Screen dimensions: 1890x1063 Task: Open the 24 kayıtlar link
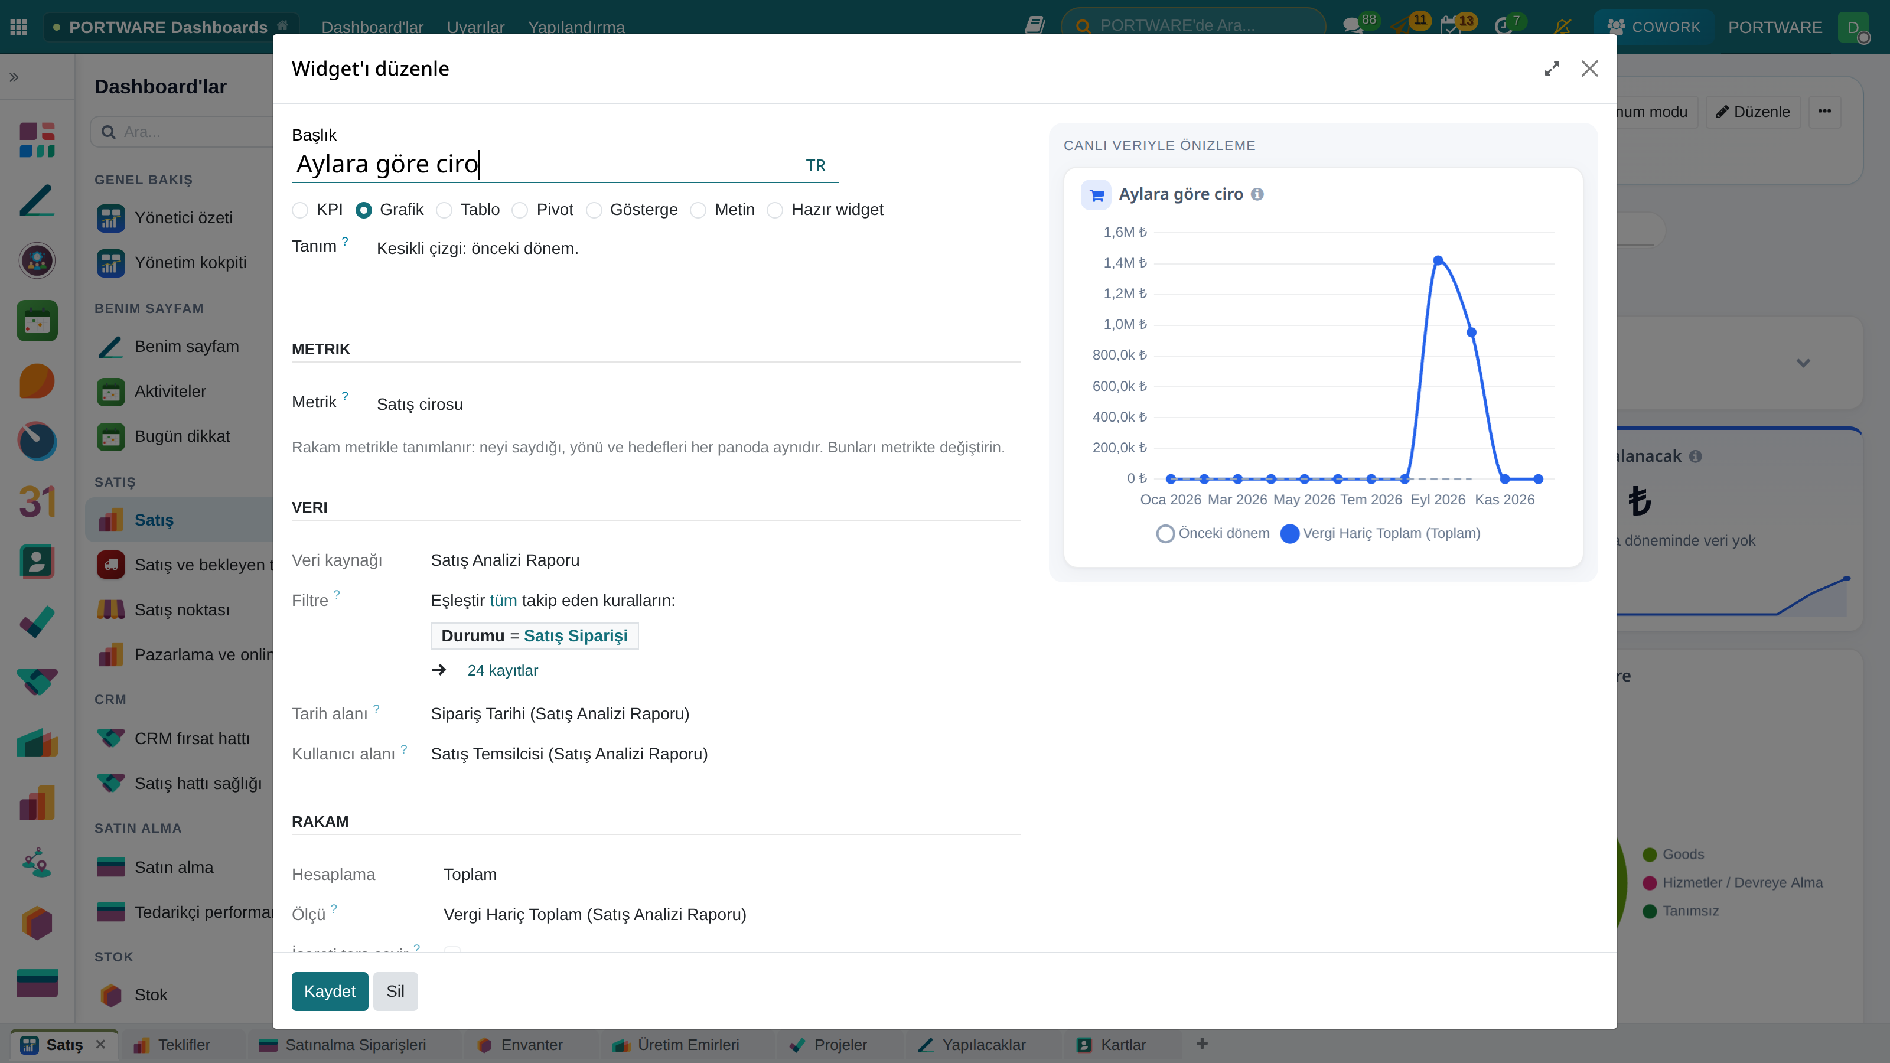pos(503,670)
